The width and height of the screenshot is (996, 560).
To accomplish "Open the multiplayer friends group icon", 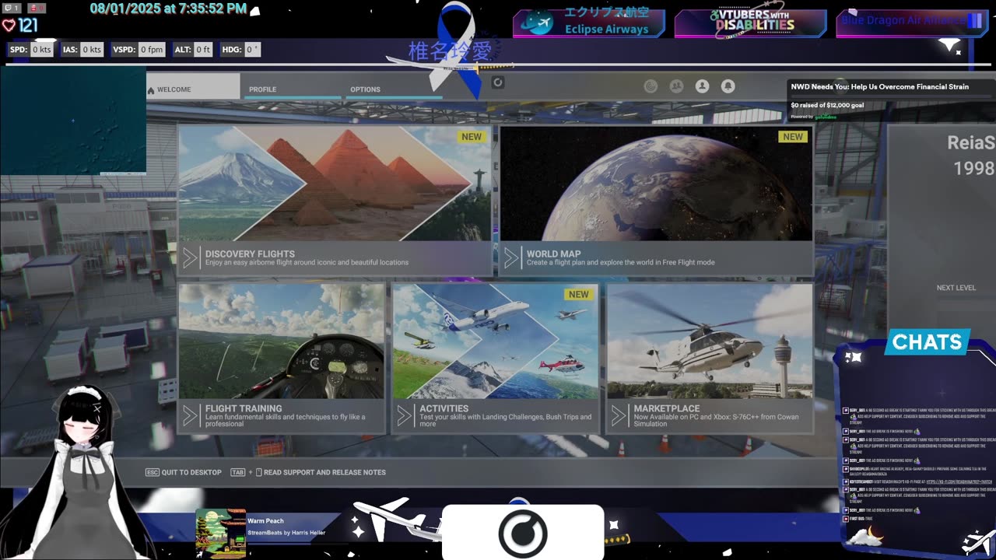I will [x=677, y=86].
